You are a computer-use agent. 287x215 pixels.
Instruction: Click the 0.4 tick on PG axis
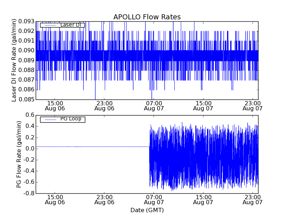coord(30,126)
